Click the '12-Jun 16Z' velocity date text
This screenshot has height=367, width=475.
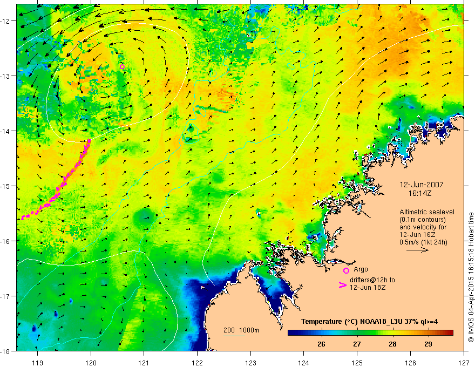click(418, 234)
